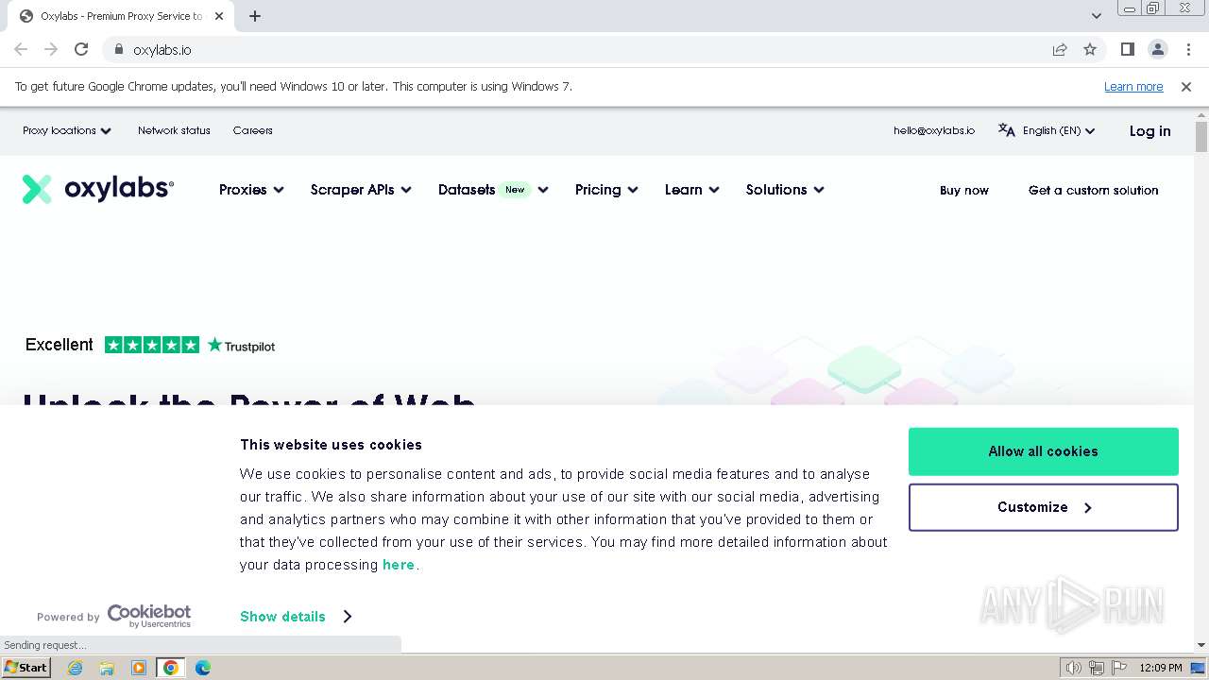Expand English (EN) language dropdown
1209x680 pixels.
[1059, 130]
